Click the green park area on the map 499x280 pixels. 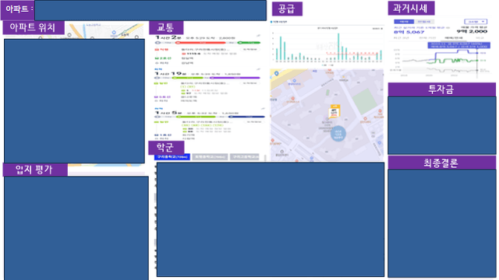(x=365, y=101)
